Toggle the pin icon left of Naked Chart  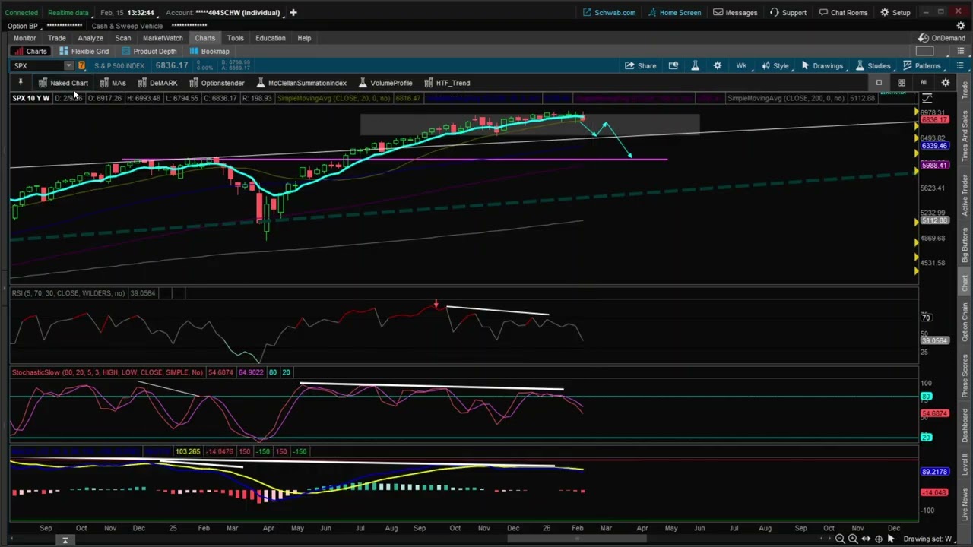click(21, 83)
